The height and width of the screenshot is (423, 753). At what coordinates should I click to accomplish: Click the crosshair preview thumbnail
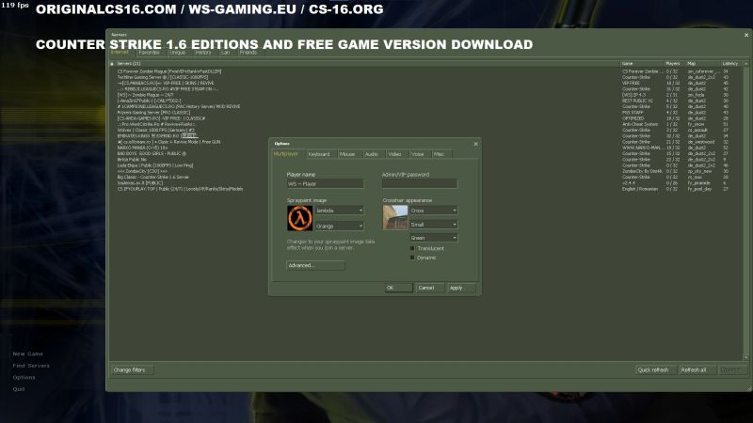(395, 218)
